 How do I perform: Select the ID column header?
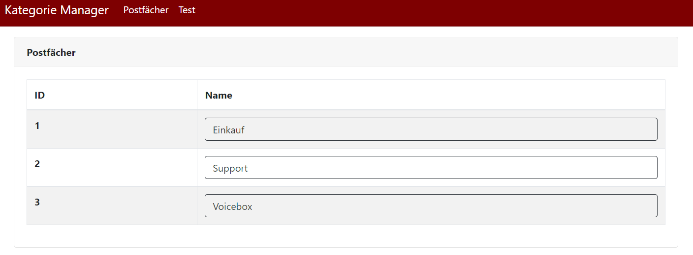[40, 95]
